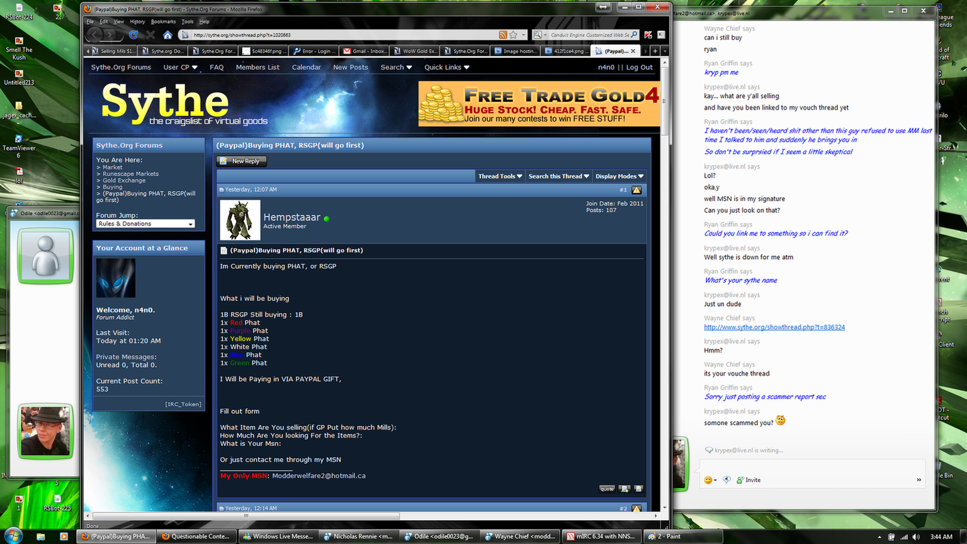This screenshot has width=967, height=544.
Task: Switch to the Gmail - Inbox tab
Action: (365, 51)
